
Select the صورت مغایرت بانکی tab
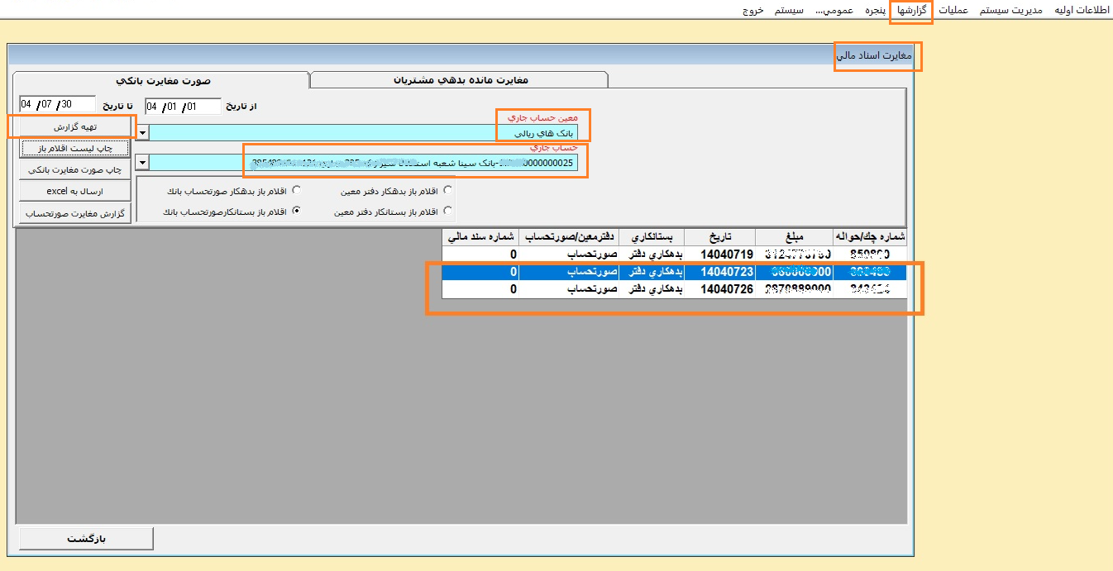pyautogui.click(x=162, y=80)
